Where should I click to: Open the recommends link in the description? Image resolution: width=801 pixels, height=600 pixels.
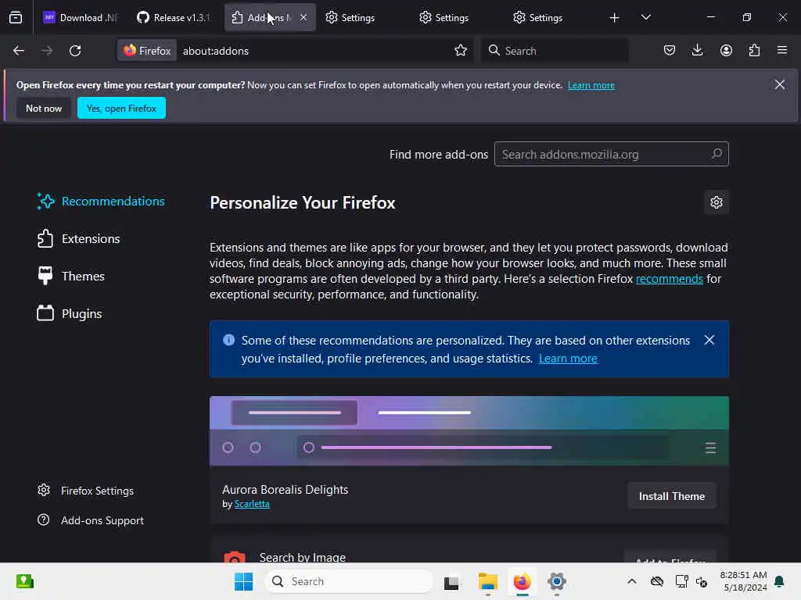pos(670,279)
